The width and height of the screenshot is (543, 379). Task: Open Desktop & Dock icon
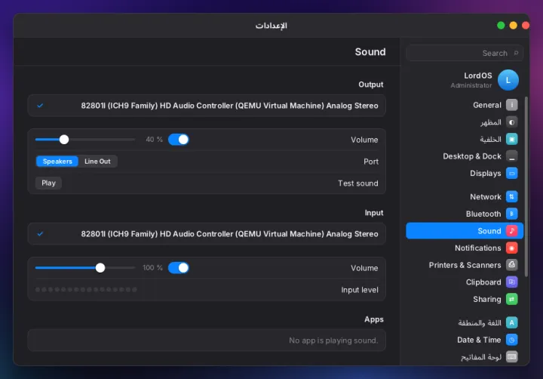coord(511,156)
